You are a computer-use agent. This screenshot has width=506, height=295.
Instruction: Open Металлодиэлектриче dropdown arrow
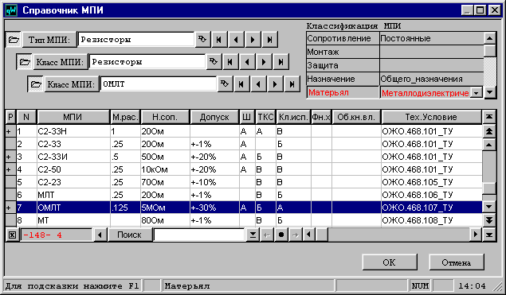click(x=477, y=93)
